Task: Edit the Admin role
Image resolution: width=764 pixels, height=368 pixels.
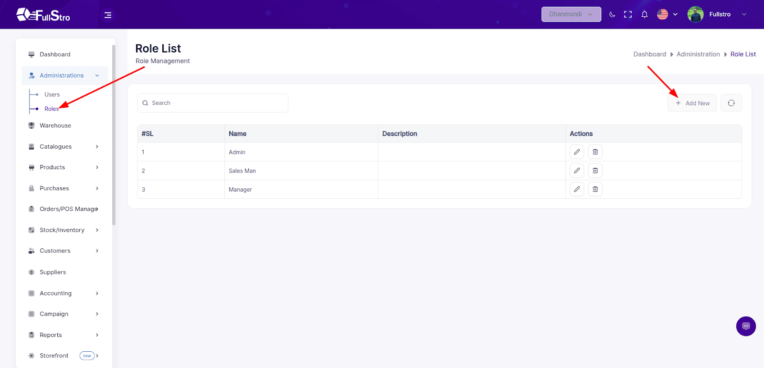Action: tap(577, 152)
